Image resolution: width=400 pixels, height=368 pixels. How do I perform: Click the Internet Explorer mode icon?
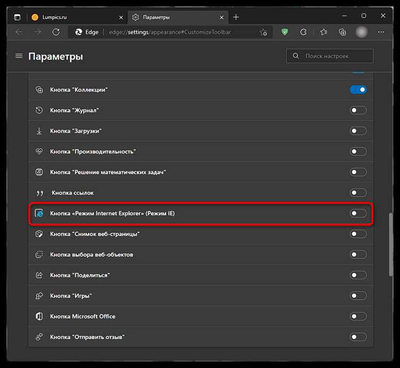[39, 213]
